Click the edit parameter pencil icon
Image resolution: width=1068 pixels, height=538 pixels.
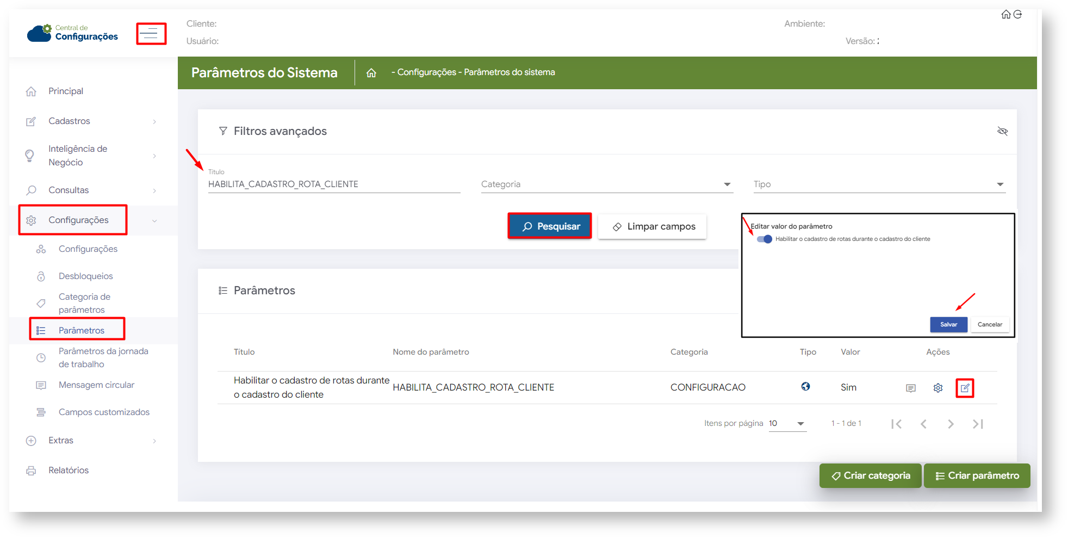tap(965, 388)
